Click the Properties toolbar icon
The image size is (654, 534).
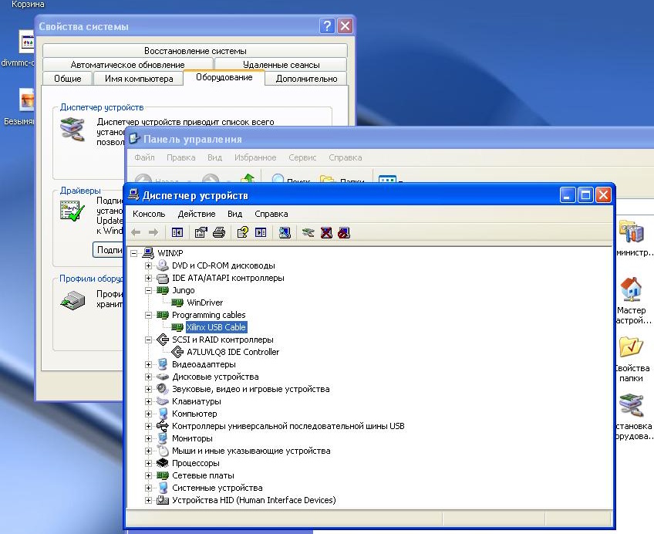pos(201,232)
